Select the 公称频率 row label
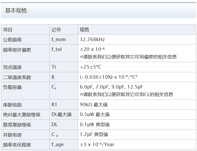Viewport: 197px width, 151px height. tap(12, 39)
